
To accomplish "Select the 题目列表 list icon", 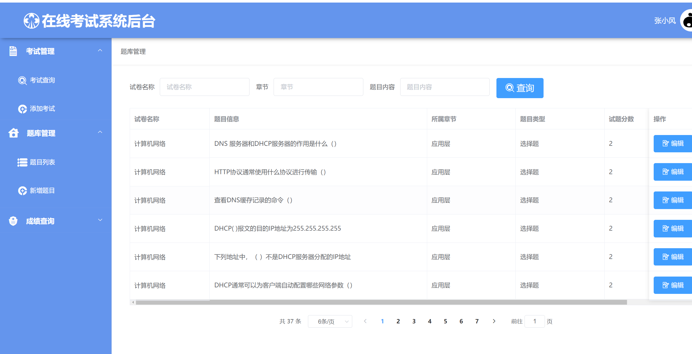I will tap(22, 162).
